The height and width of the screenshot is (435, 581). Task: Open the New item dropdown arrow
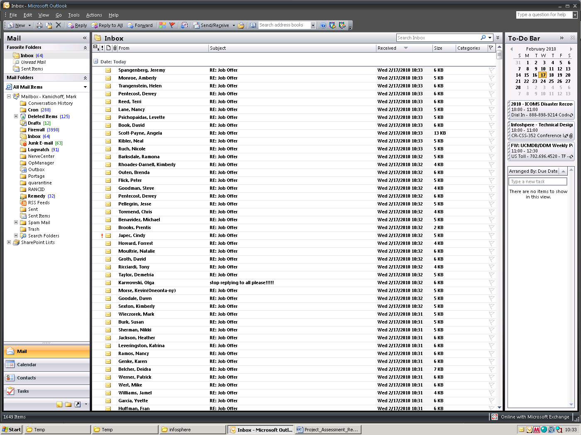coord(29,25)
